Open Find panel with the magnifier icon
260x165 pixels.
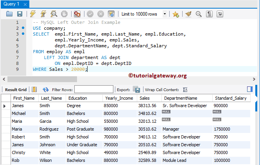(199, 14)
